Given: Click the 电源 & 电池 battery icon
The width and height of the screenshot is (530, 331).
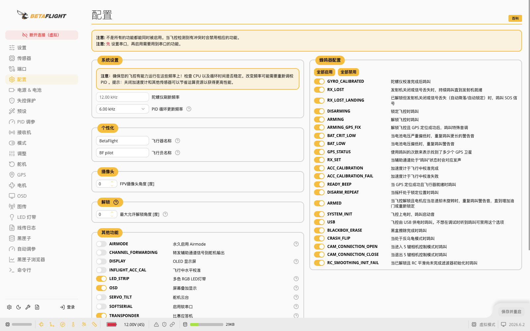Looking at the screenshot, I should point(12,90).
